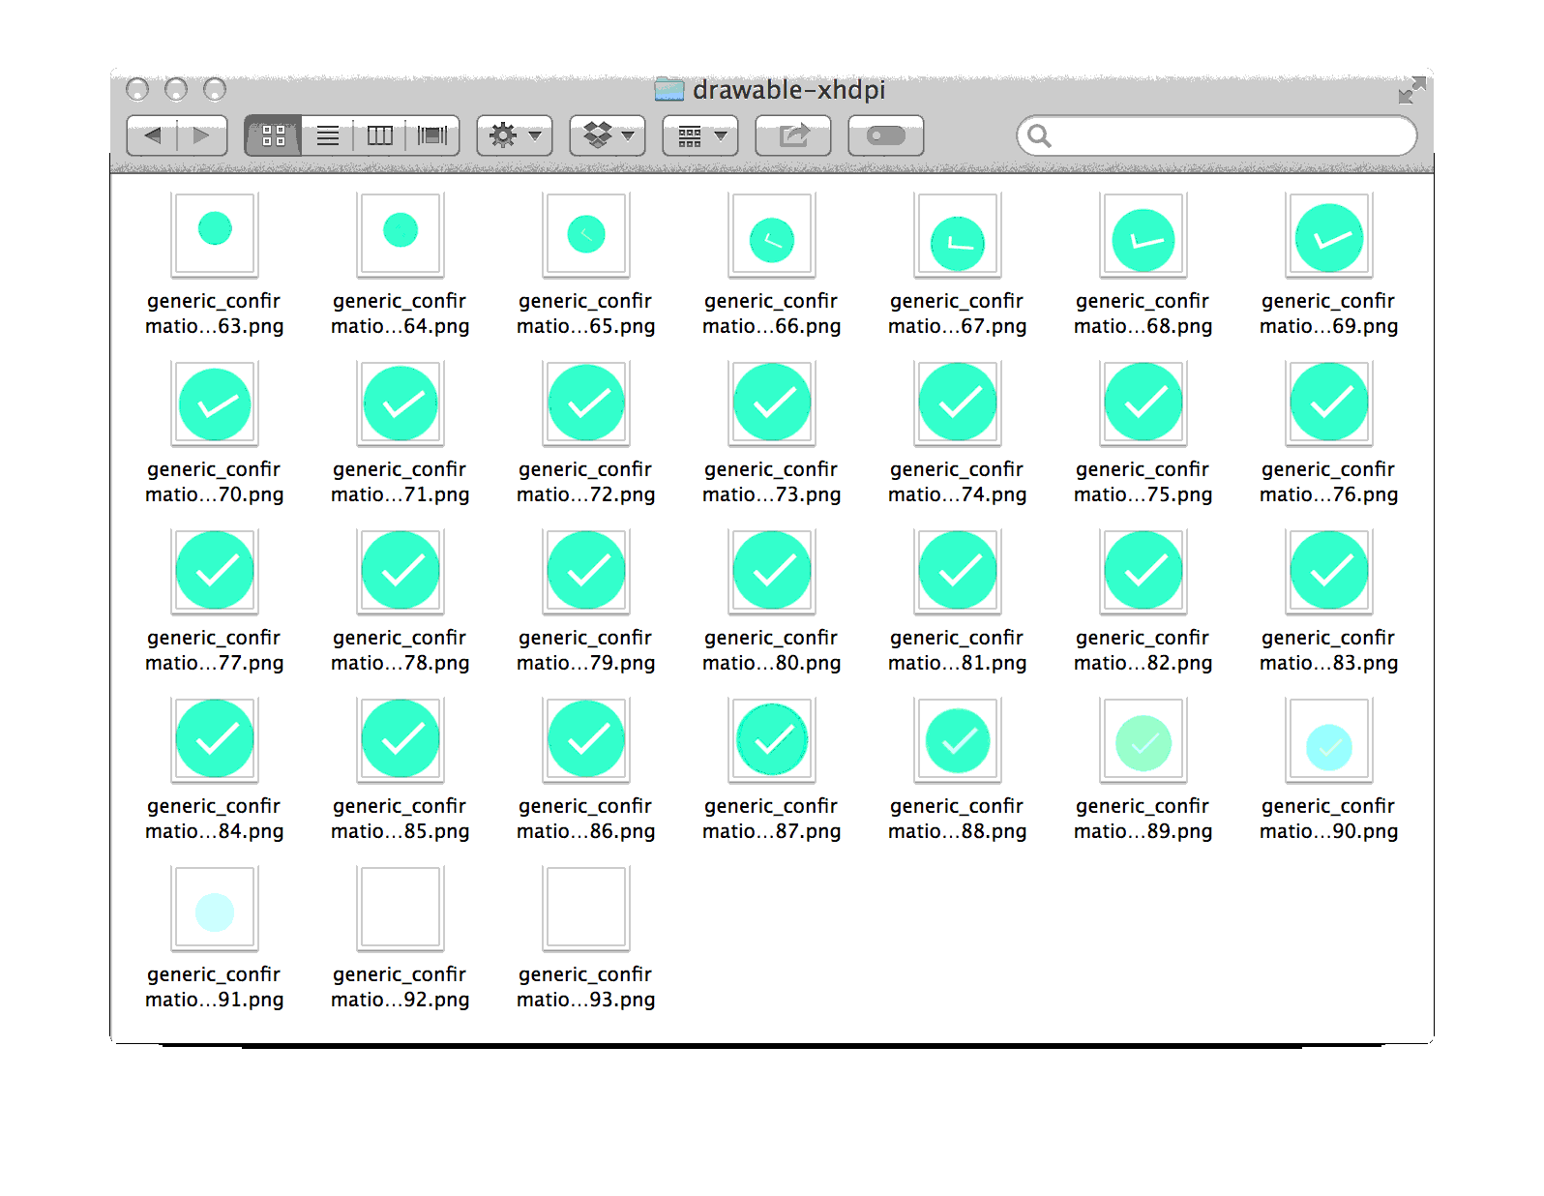Select light blue icon of file 90.png
The width and height of the screenshot is (1544, 1196).
tap(1329, 740)
